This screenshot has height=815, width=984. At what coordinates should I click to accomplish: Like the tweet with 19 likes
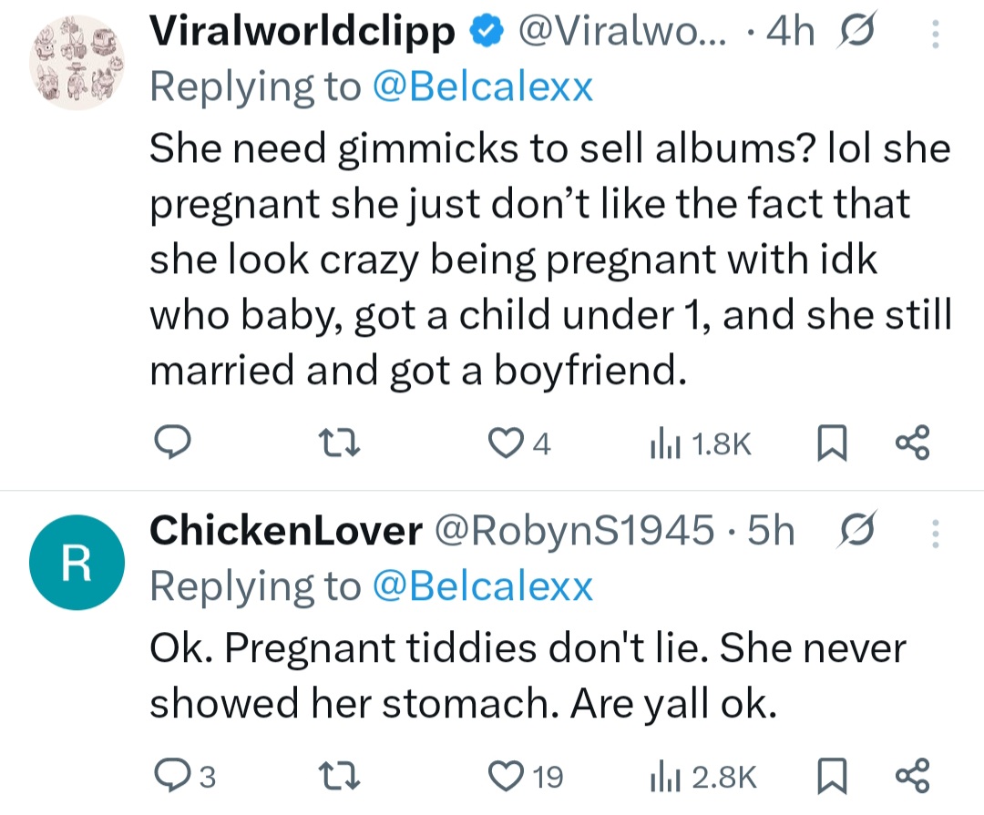coord(504,776)
